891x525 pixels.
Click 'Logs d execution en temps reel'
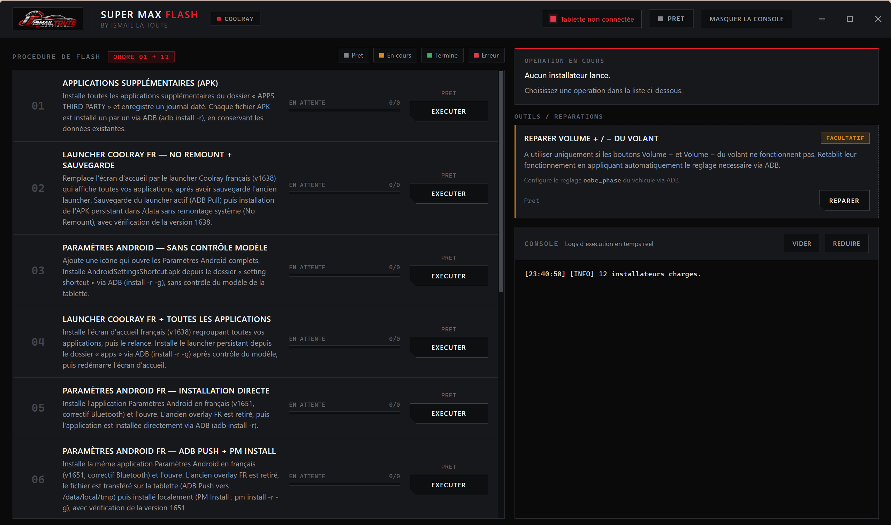(609, 244)
